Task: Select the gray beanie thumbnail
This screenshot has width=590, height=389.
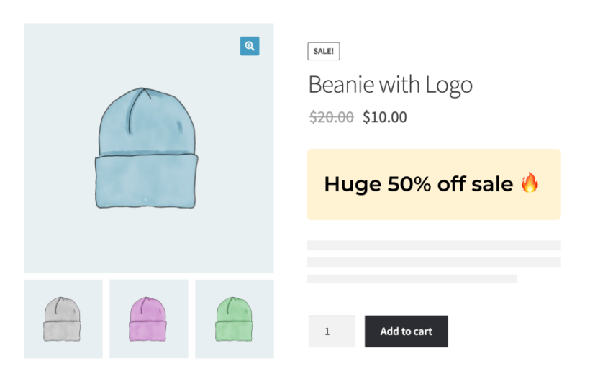Action: [x=63, y=319]
